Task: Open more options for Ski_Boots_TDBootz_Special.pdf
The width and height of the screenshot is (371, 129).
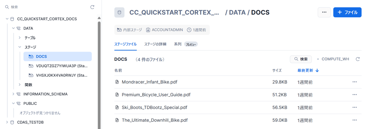Action: (x=354, y=107)
